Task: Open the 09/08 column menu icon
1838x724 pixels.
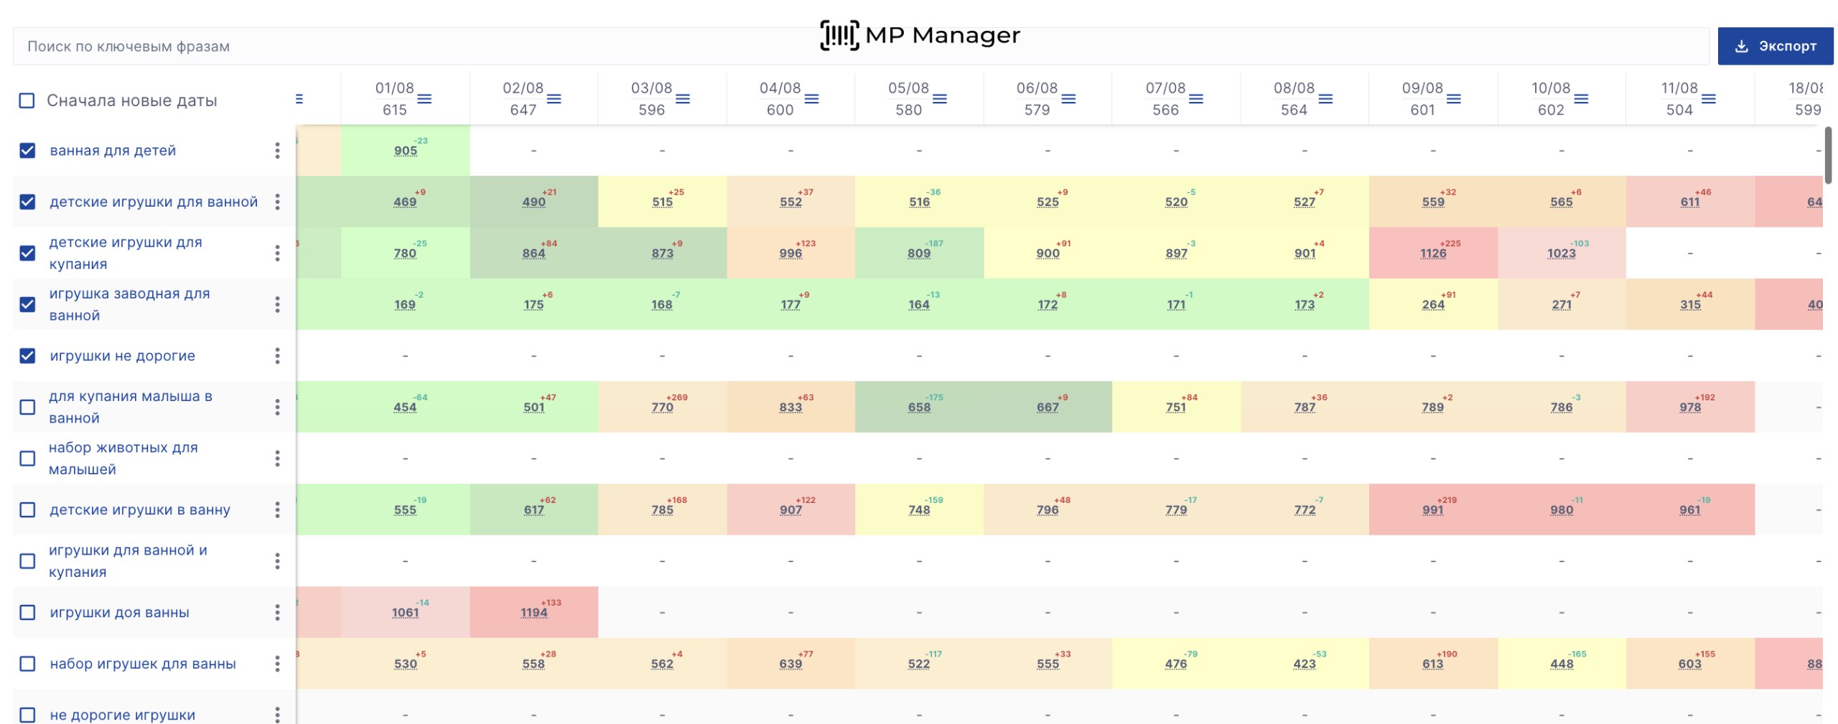Action: (1453, 98)
